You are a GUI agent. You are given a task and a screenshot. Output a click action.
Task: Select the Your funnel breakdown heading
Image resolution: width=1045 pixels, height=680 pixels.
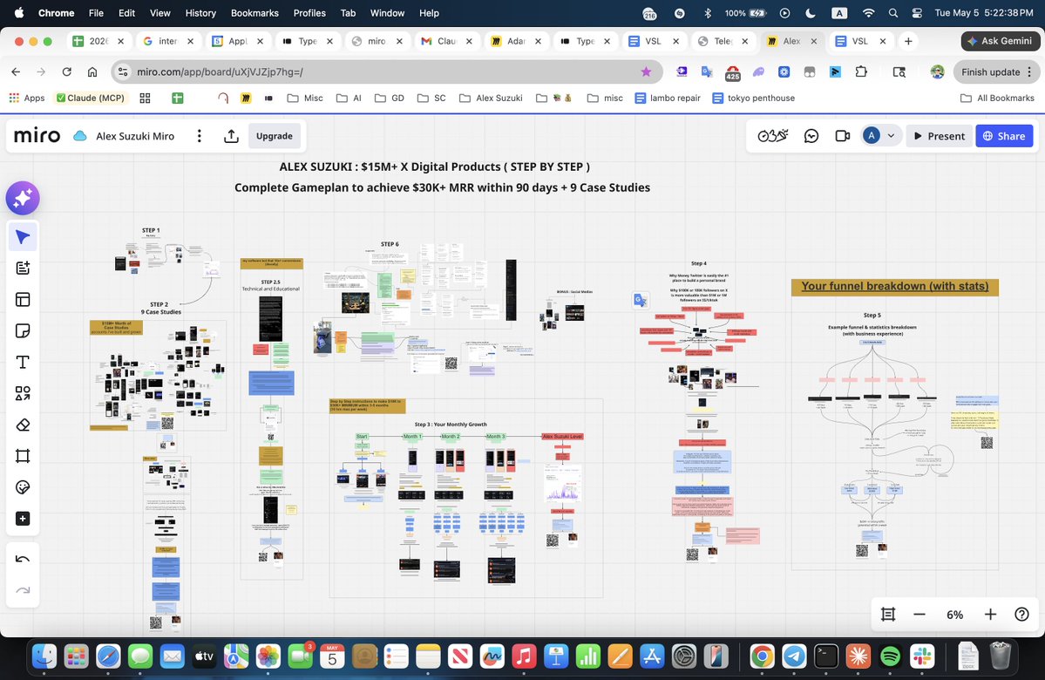click(894, 287)
